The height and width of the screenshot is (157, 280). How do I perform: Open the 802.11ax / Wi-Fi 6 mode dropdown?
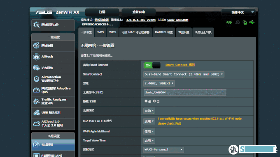(149, 121)
